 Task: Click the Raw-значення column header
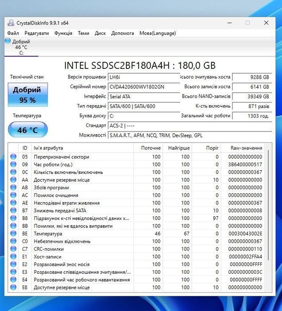pyautogui.click(x=243, y=148)
